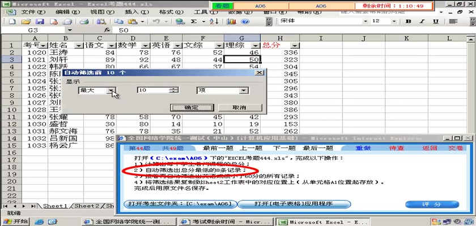Click the item count field showing 10
Screen dimensions: 476x226
154,90
